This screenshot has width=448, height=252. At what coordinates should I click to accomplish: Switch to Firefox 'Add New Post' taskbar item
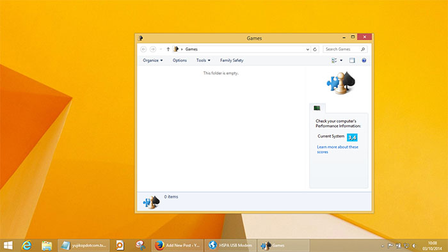point(177,246)
